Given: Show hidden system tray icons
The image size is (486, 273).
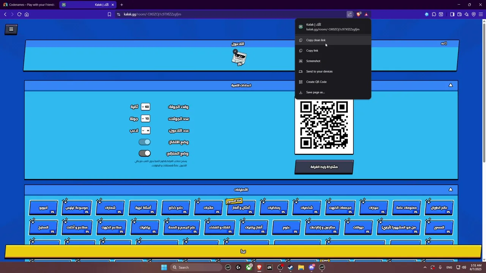Looking at the screenshot, I should pos(425,267).
